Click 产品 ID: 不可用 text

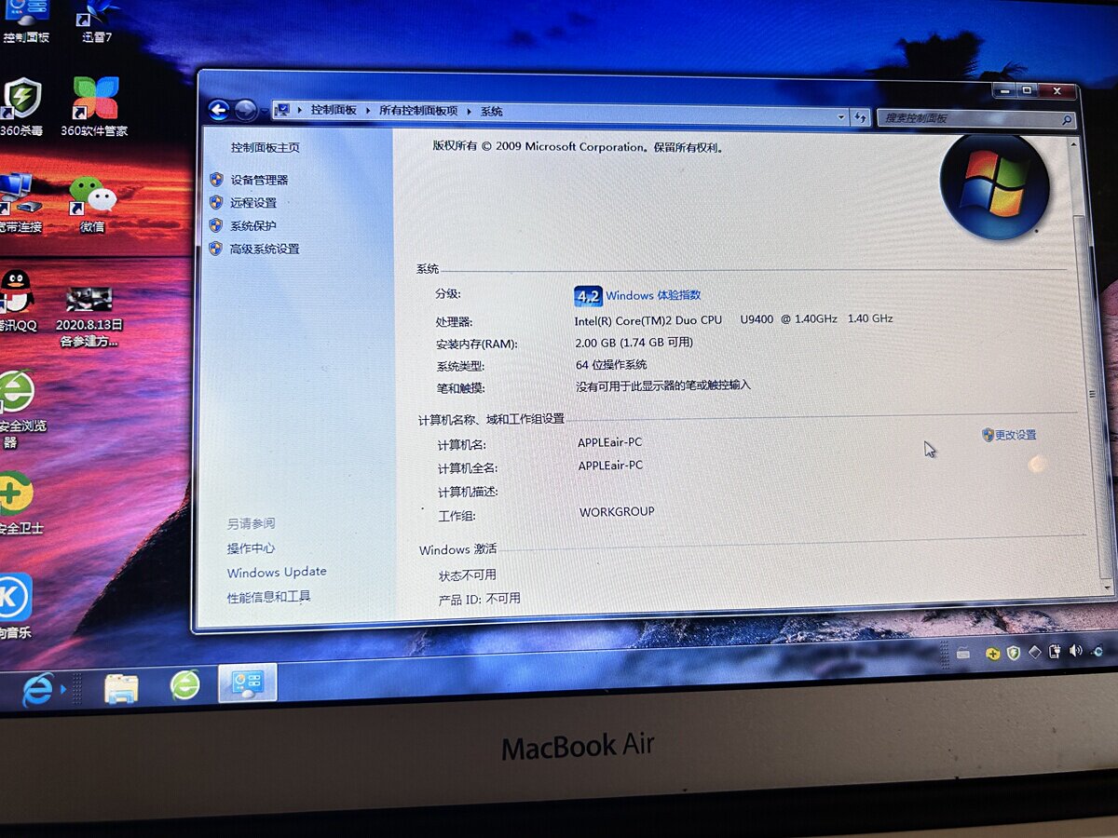(480, 599)
